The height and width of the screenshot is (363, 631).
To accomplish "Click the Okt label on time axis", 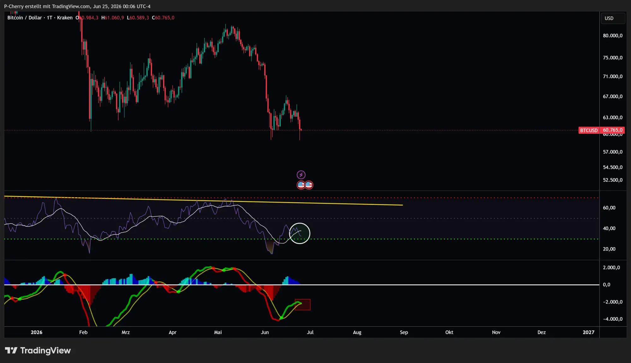I will pyautogui.click(x=449, y=332).
